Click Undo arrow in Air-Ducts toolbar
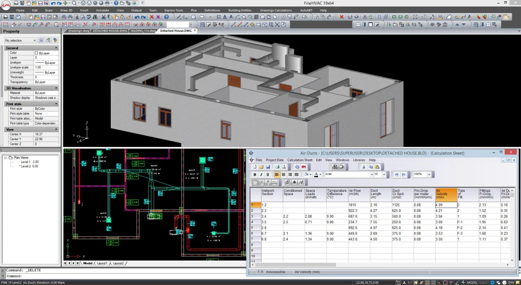 [x=396, y=174]
